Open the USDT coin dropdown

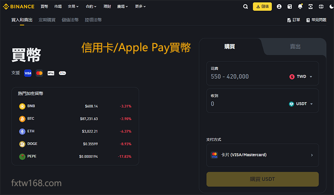click(301, 104)
